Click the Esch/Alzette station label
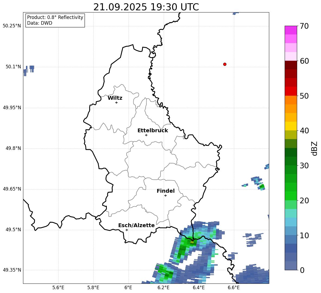 coord(136,225)
